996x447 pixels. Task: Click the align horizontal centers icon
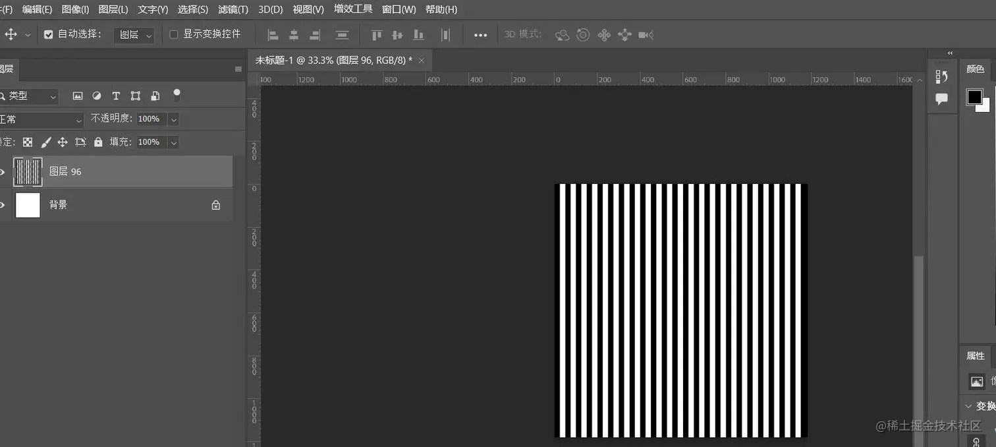tap(294, 34)
